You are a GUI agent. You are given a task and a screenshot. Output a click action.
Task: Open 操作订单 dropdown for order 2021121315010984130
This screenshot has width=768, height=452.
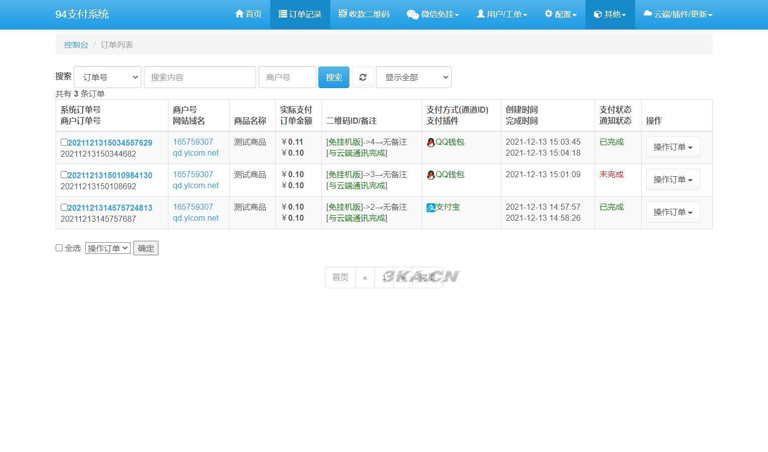tap(673, 180)
